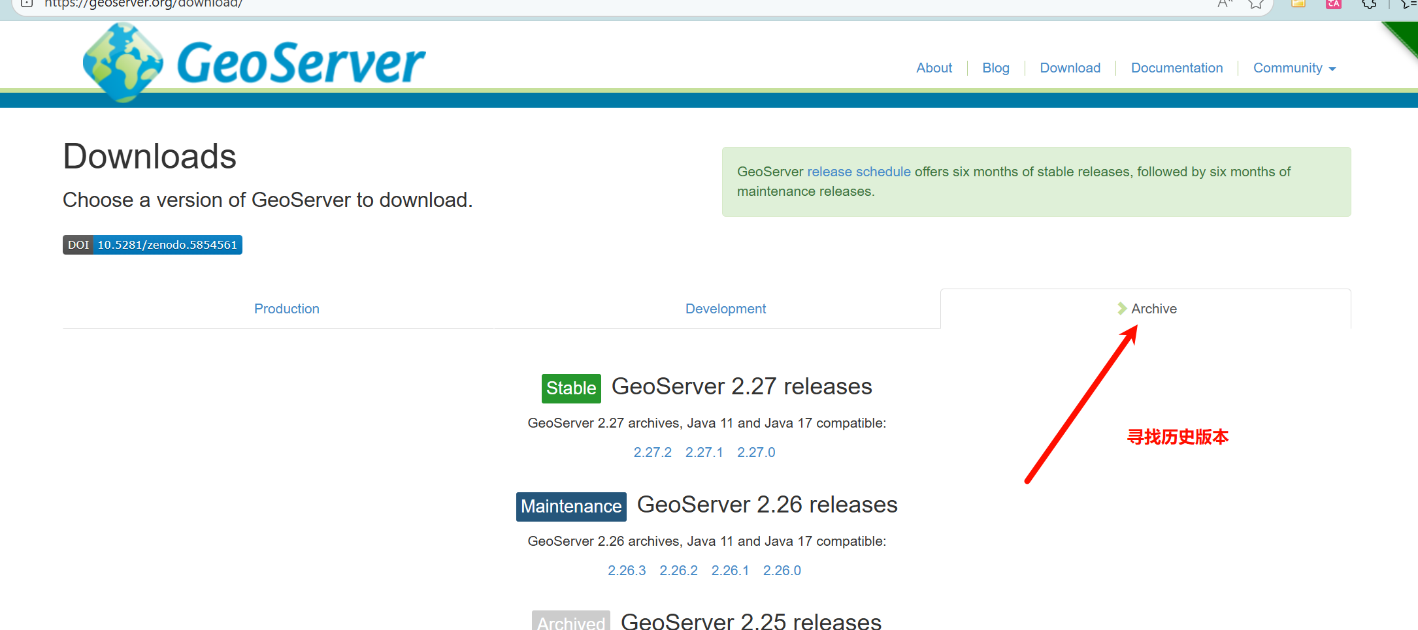This screenshot has height=630, width=1418.
Task: Click 'GeoServer 2.25 releases' heading
Action: 751,621
